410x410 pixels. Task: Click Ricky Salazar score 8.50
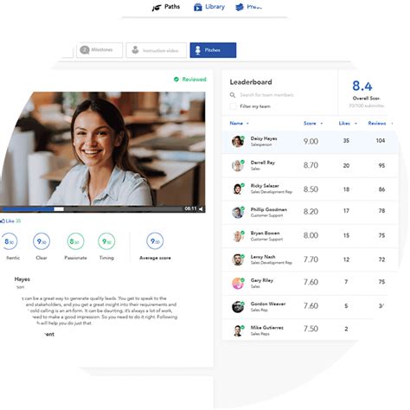tap(311, 189)
